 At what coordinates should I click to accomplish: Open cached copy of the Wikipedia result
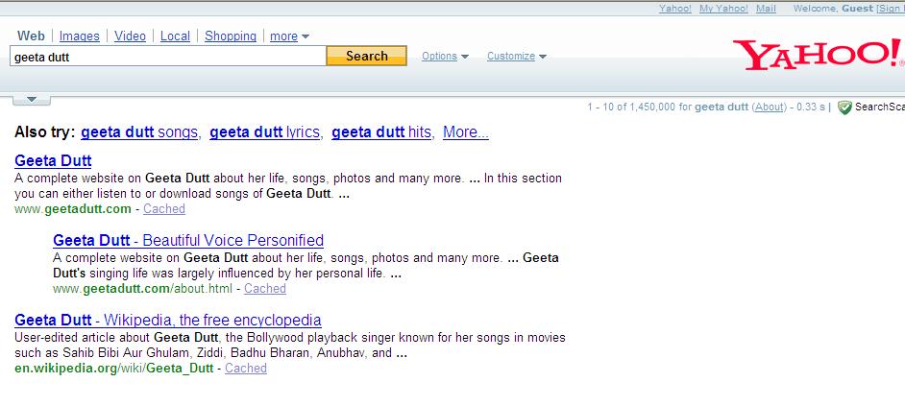246,368
